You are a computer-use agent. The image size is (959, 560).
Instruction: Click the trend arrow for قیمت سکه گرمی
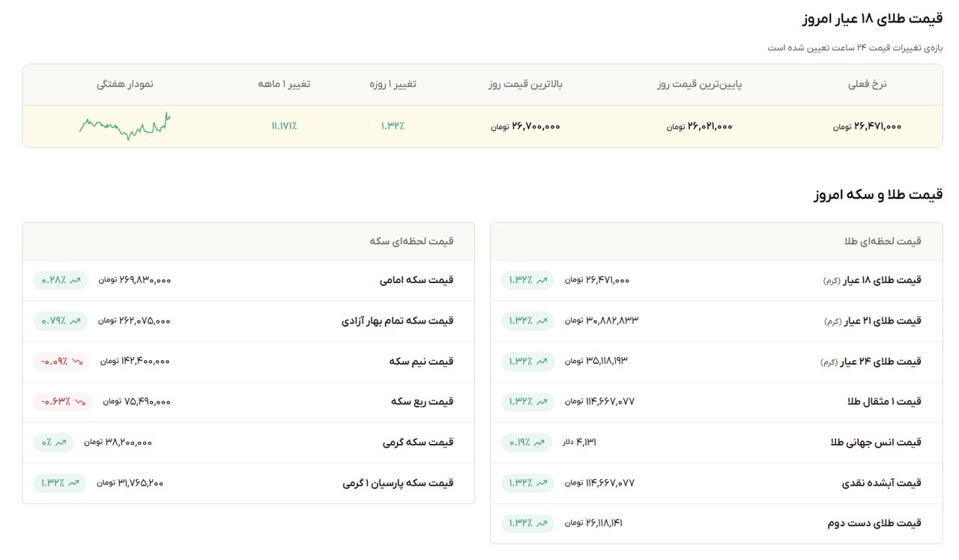61,442
